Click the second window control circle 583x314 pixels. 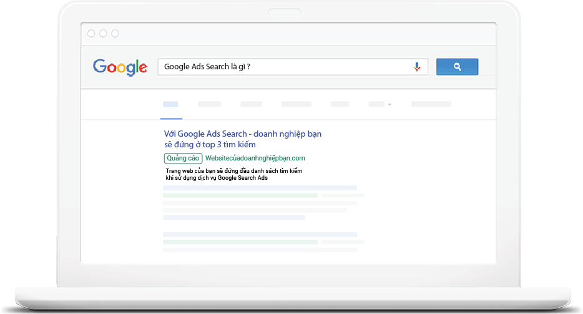tap(103, 34)
